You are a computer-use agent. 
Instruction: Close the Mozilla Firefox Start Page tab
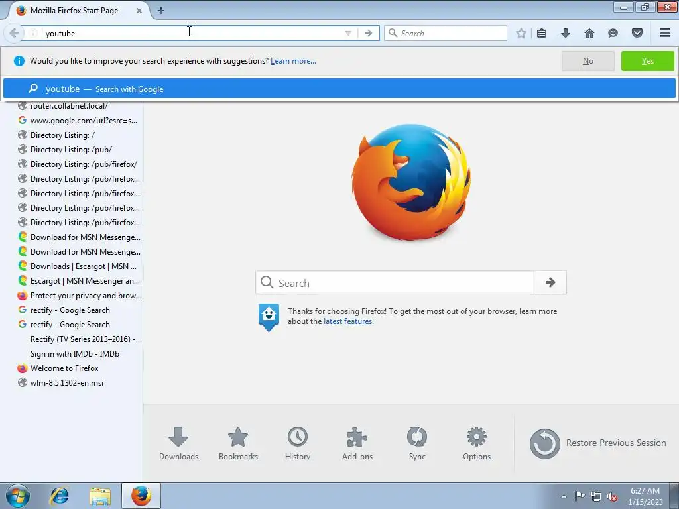click(x=139, y=11)
